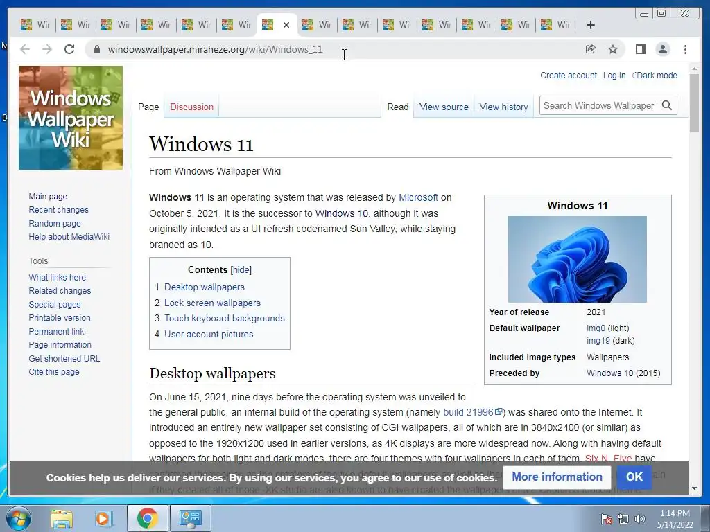Open the Chrome profile avatar icon
Viewport: 710px width, 532px height.
point(662,49)
